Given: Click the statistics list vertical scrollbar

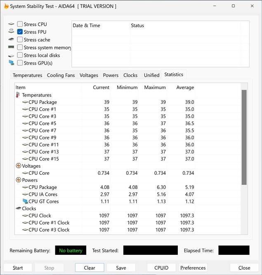Looking at the screenshot, I should [x=244, y=137].
